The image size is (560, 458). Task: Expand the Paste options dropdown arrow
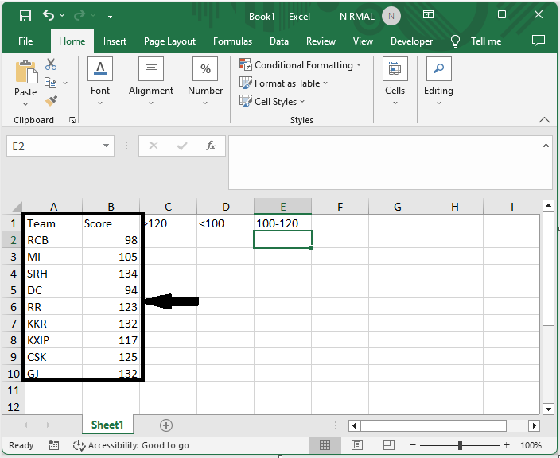(25, 104)
